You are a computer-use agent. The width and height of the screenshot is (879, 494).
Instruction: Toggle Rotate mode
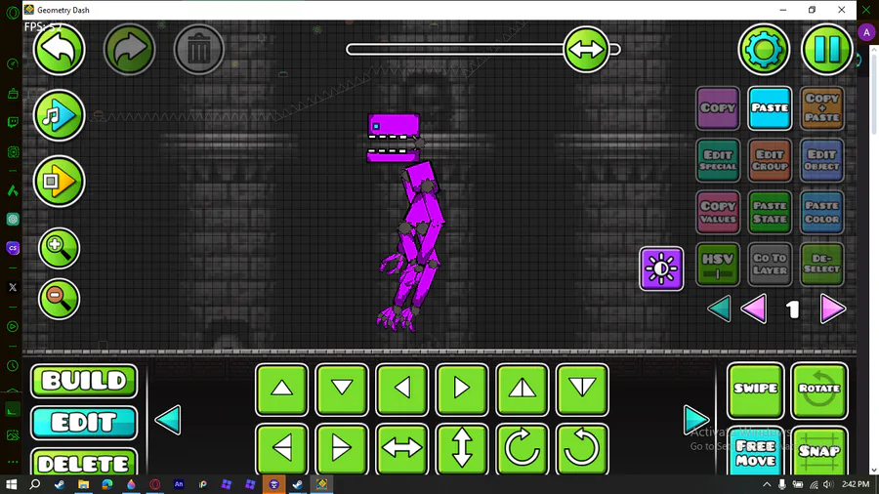[x=819, y=391]
